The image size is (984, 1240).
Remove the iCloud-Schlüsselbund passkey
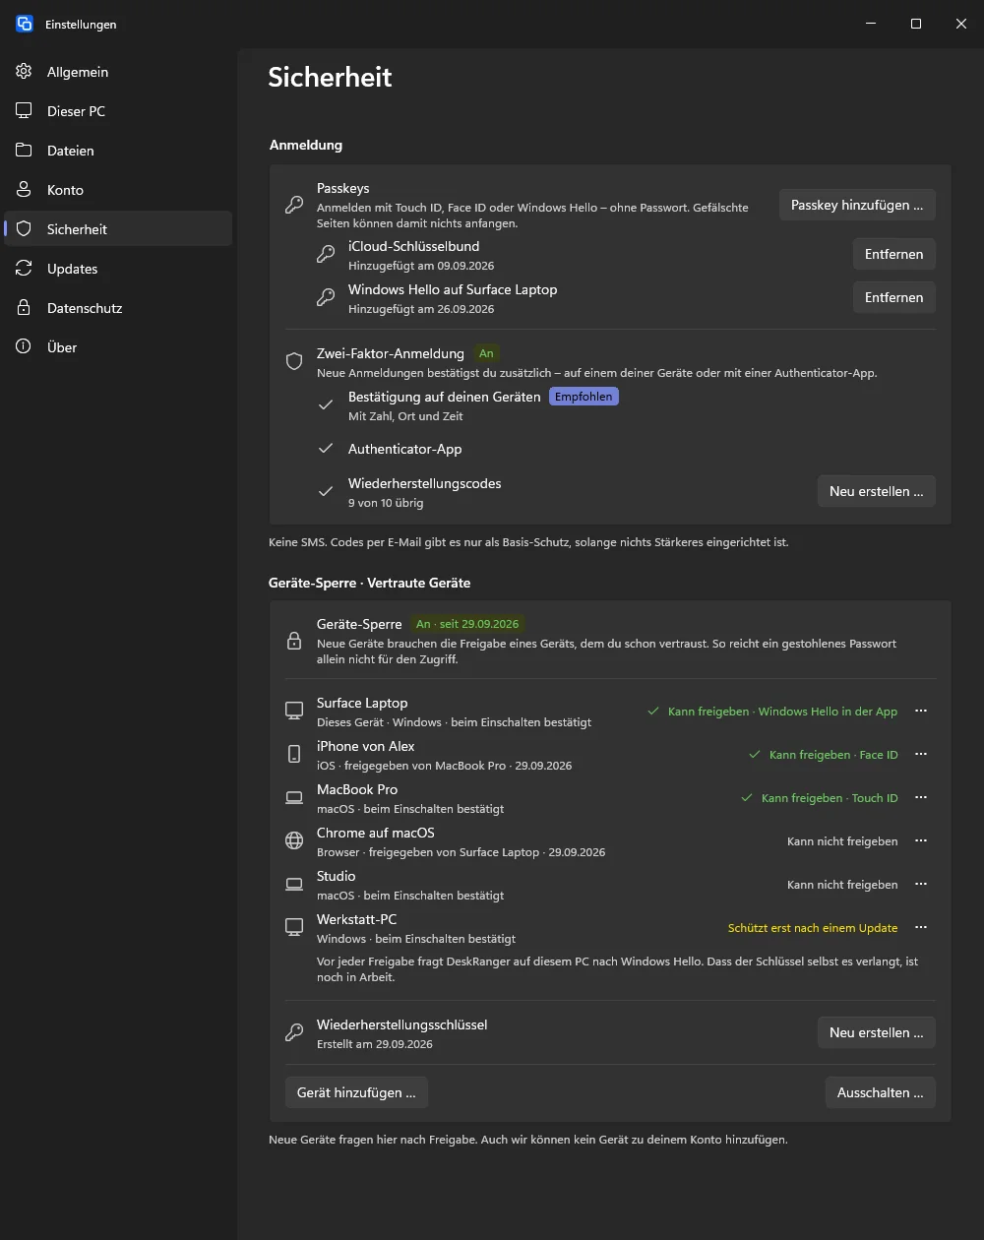(894, 254)
